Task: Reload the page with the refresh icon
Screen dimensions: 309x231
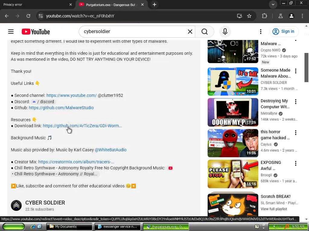Action: point(28,16)
